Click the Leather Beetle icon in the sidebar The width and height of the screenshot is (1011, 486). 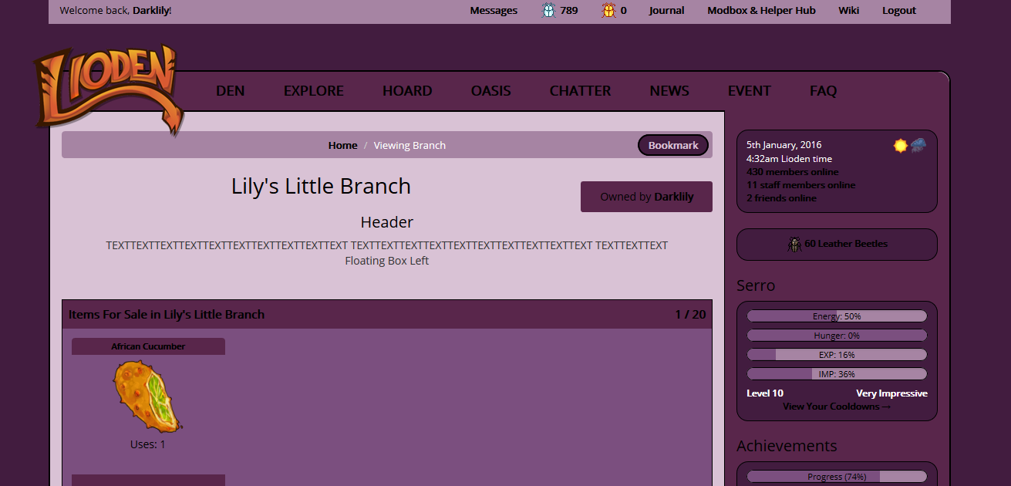coord(795,244)
